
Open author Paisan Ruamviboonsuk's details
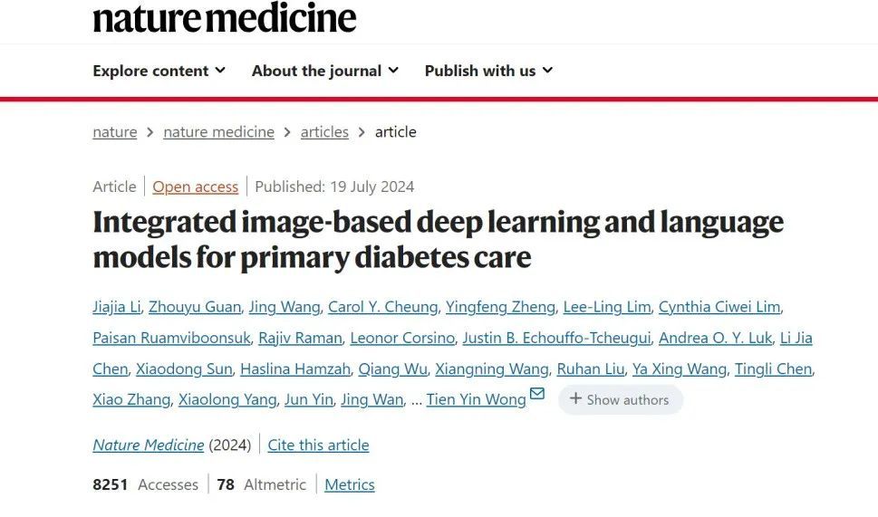pyautogui.click(x=171, y=338)
